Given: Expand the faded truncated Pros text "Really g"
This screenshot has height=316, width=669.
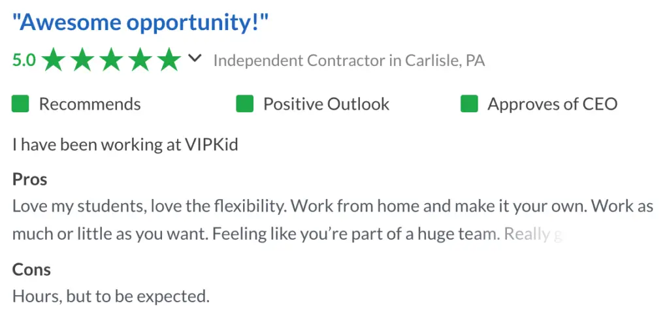Looking at the screenshot, I should click(533, 234).
